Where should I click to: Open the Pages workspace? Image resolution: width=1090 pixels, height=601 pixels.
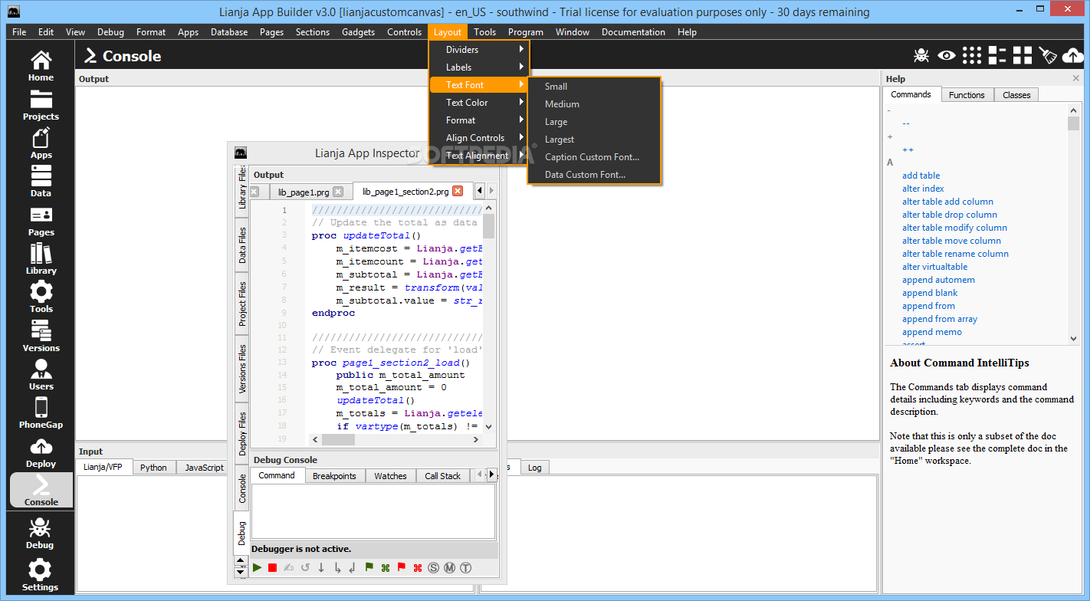tap(41, 221)
